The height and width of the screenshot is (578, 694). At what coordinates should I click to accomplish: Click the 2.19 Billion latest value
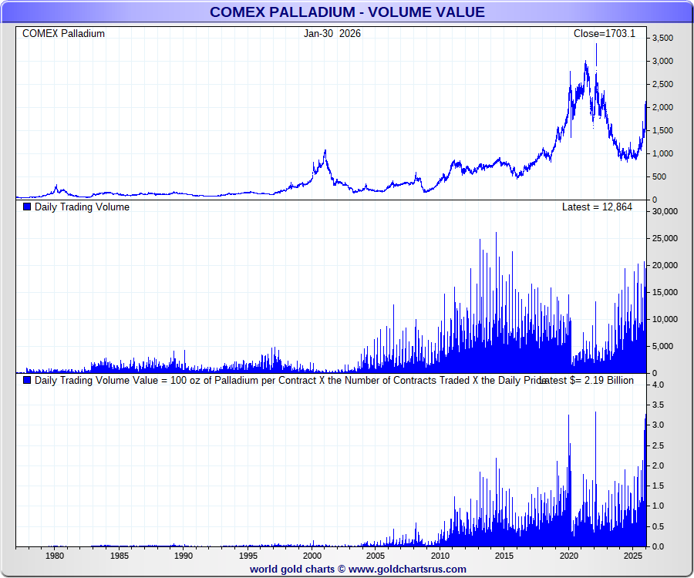coord(609,380)
